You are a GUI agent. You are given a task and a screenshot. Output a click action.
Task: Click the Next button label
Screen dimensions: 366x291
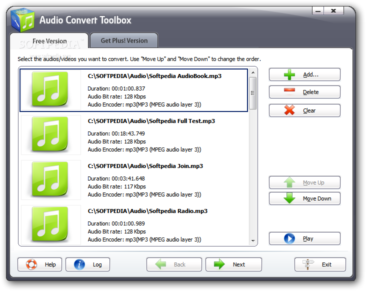point(239,264)
